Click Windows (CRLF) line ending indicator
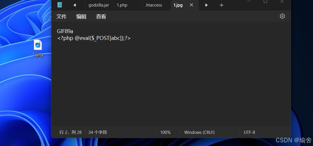This screenshot has height=146, width=313. 199,132
